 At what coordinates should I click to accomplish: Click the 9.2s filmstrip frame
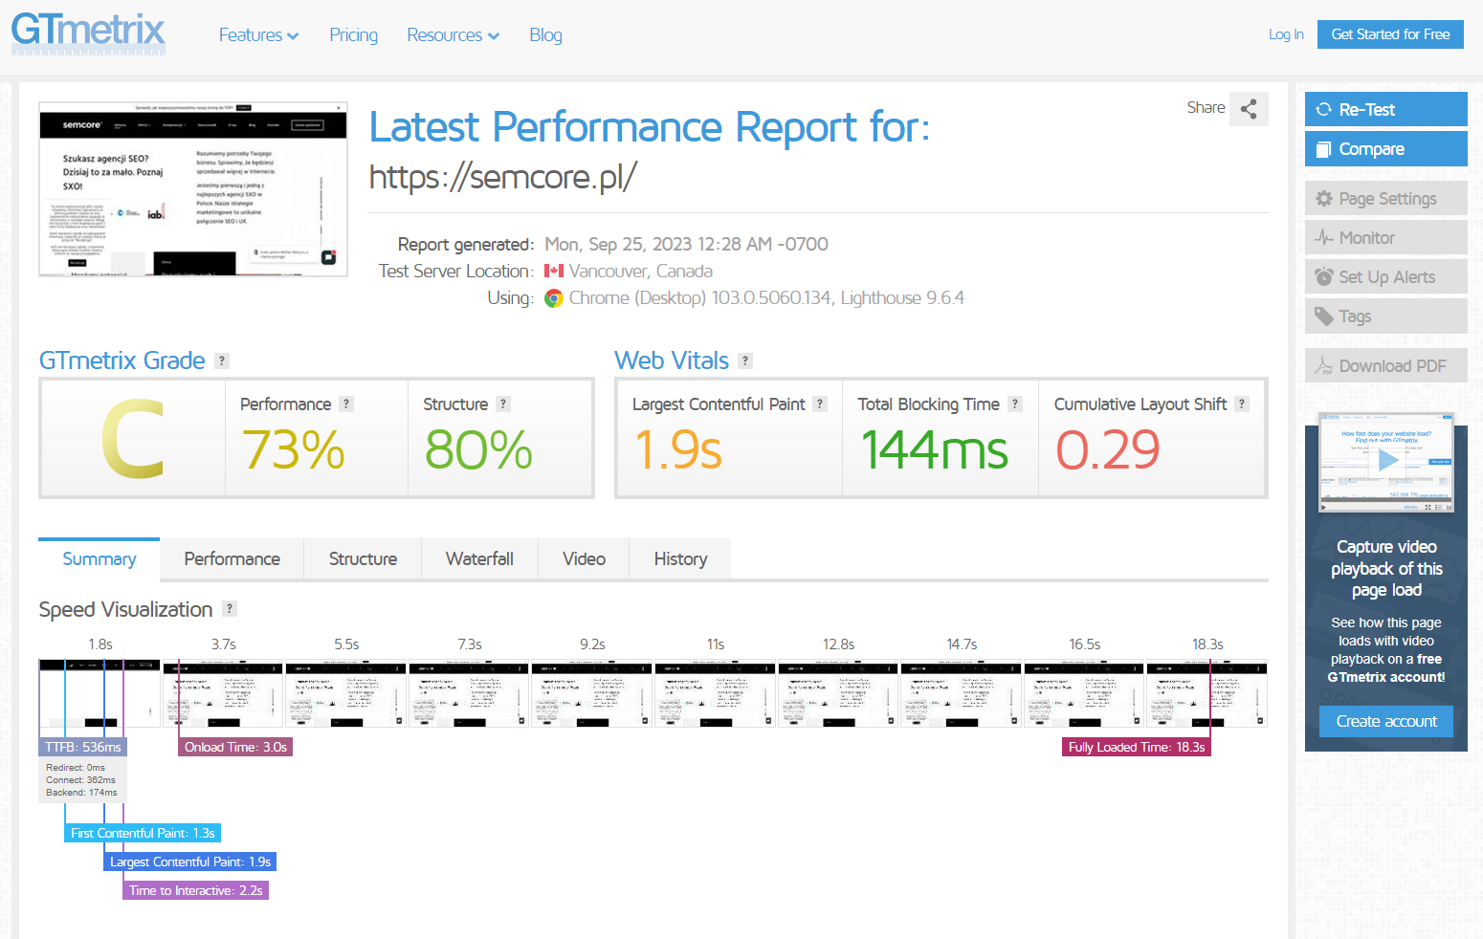click(592, 693)
